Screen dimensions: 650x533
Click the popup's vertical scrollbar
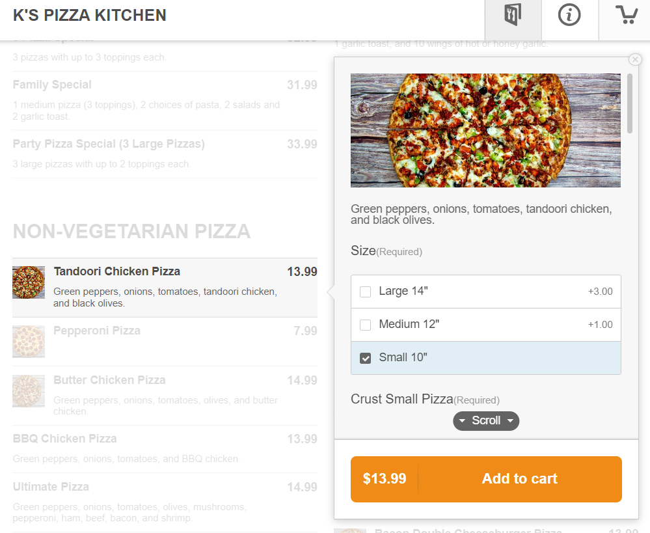point(630,104)
